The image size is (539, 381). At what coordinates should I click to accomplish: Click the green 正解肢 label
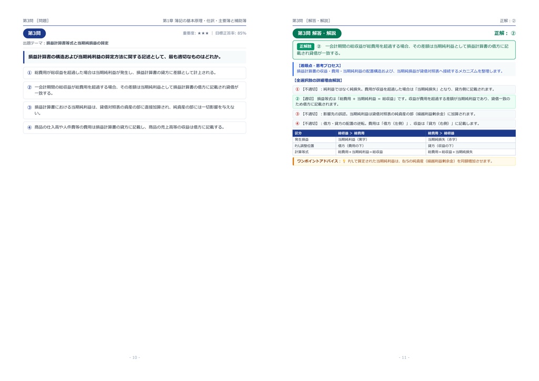305,46
